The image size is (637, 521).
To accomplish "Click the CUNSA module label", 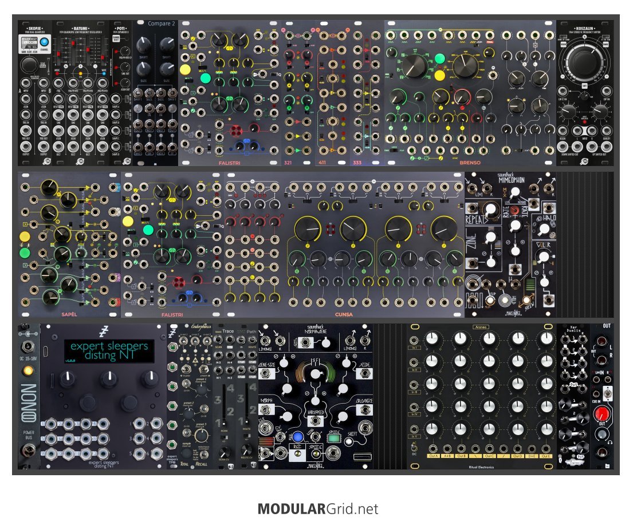I will coord(344,314).
